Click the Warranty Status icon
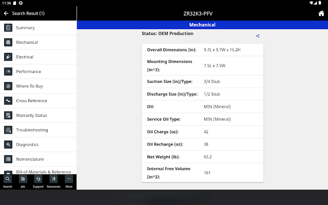Screen dimensions: 328x205 [x=8, y=115]
